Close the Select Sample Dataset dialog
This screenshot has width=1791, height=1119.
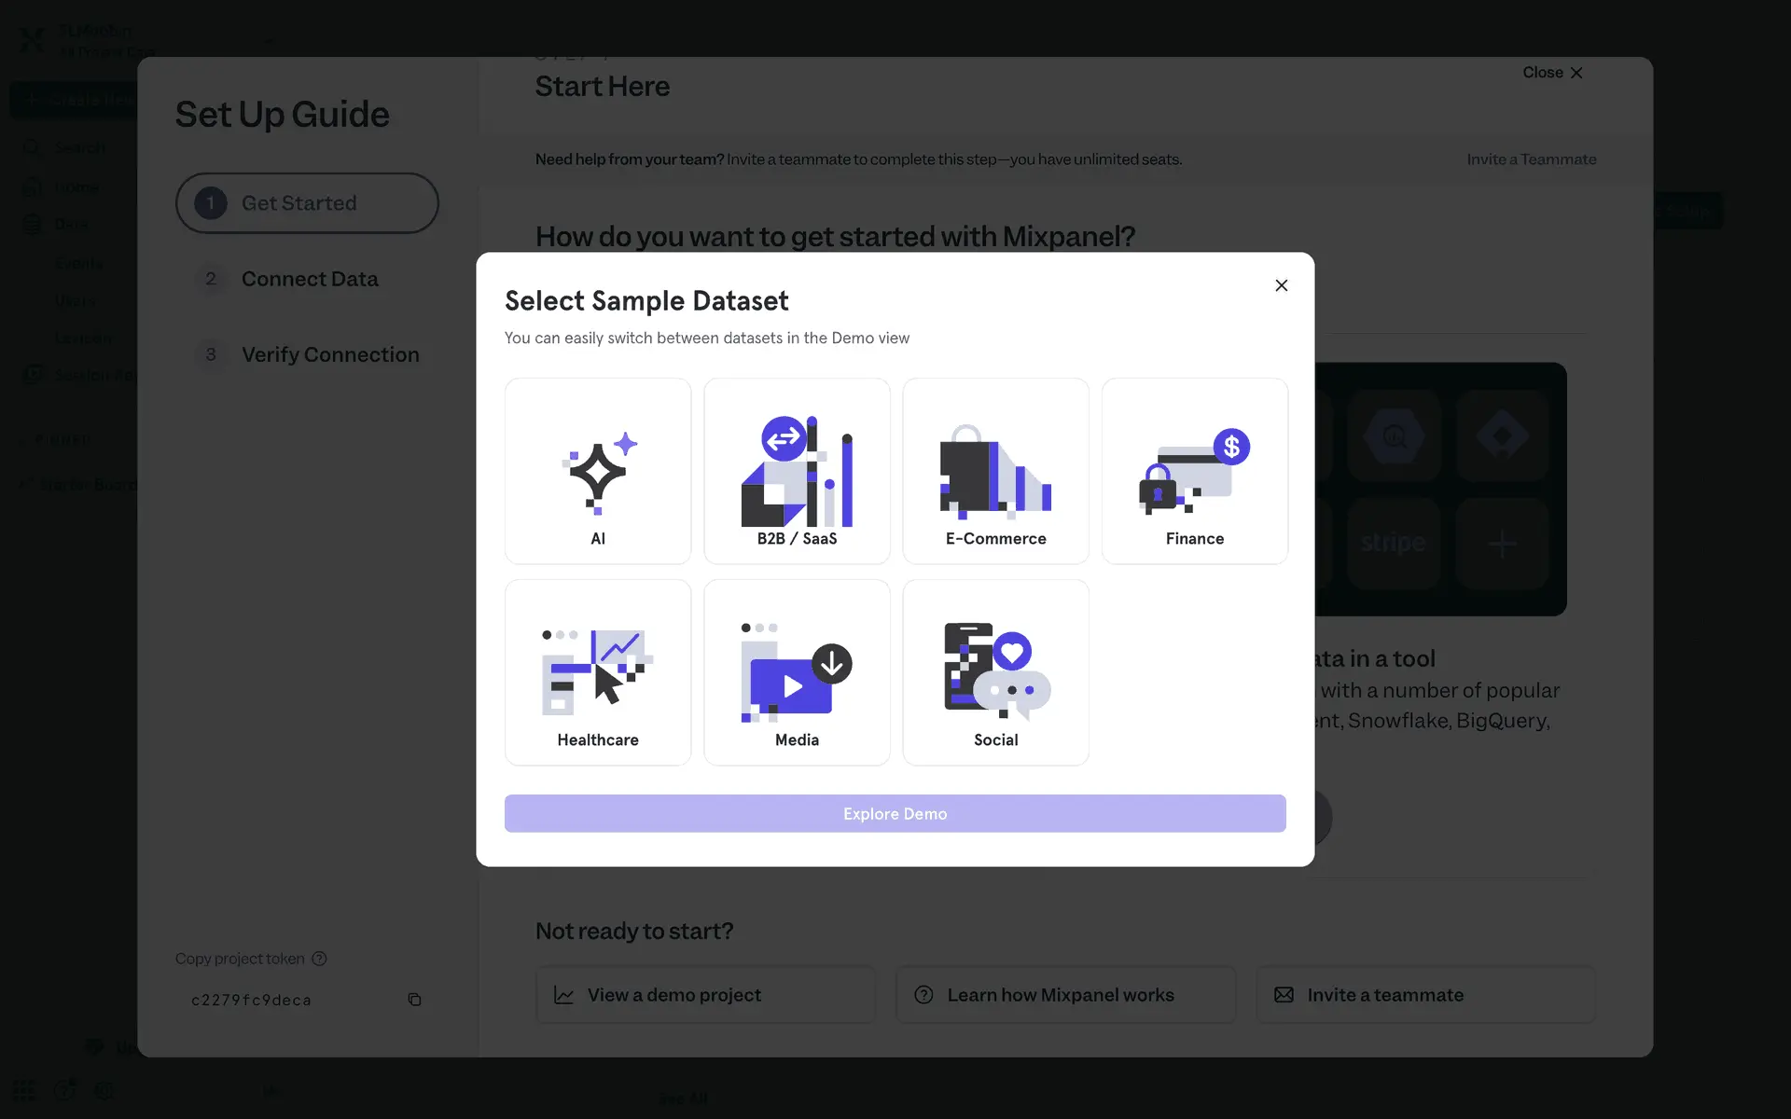tap(1282, 285)
